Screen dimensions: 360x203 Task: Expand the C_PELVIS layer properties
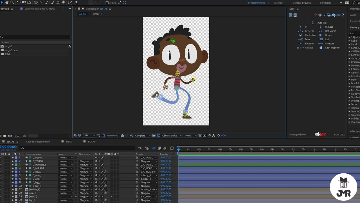pyautogui.click(x=13, y=158)
